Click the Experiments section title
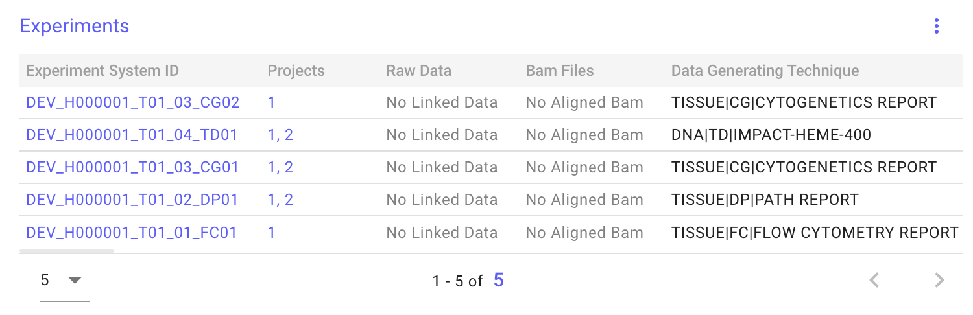Screen dimensions: 973x315 (x=75, y=26)
